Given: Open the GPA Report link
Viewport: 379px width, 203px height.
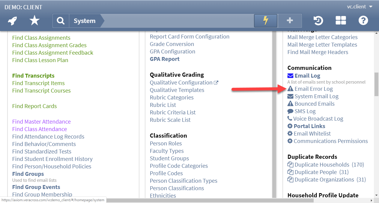Looking at the screenshot, I should click(x=165, y=59).
